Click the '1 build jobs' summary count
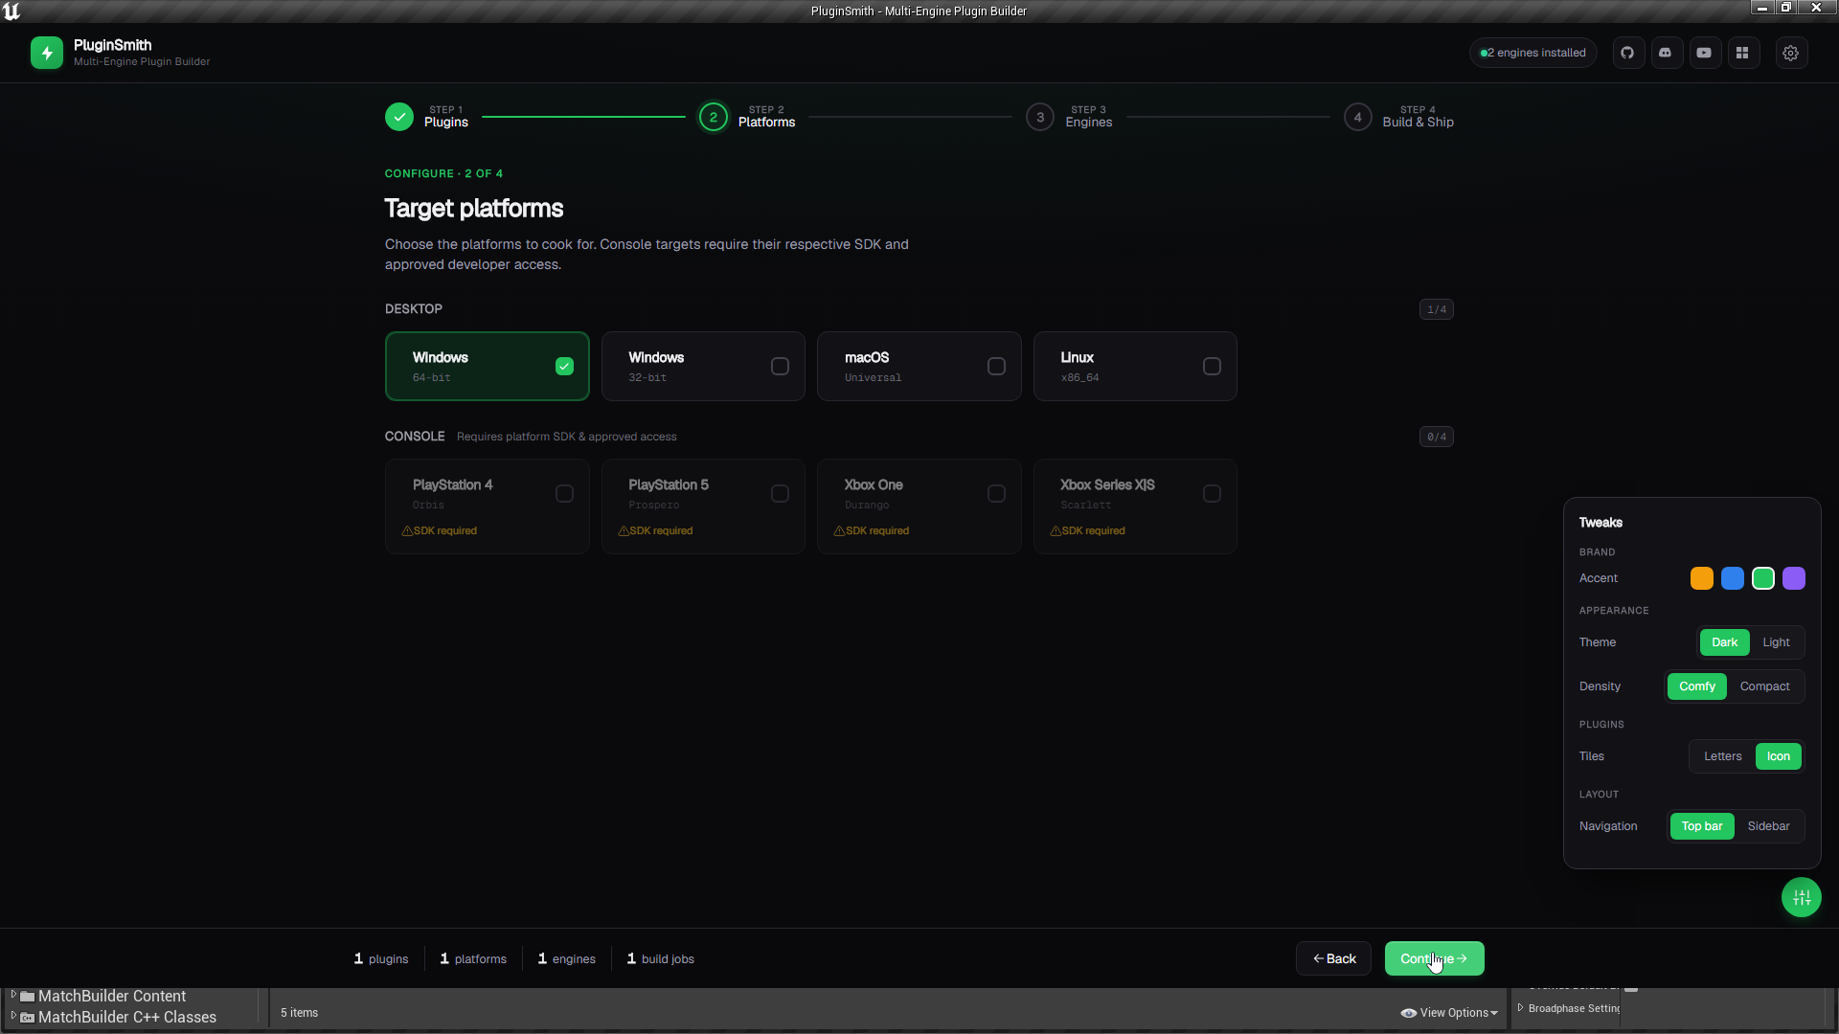Viewport: 1839px width, 1034px height. pos(660,958)
